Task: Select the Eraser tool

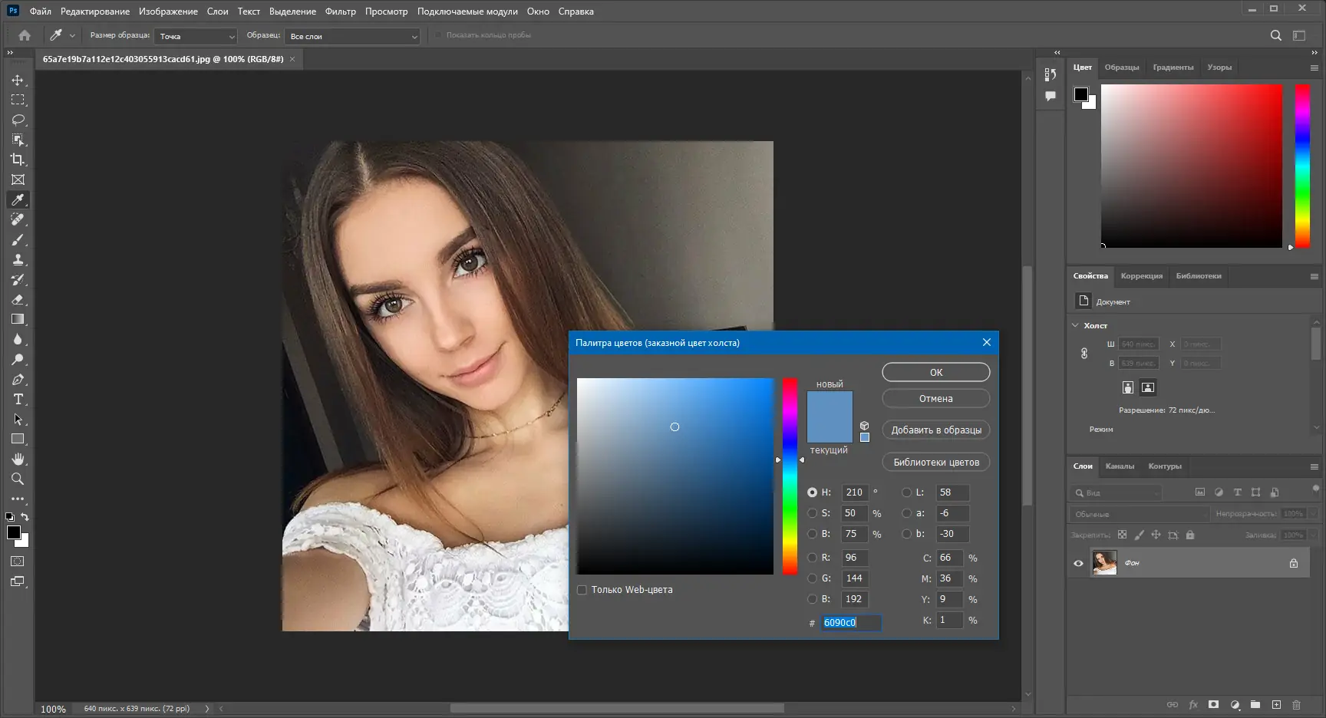Action: [18, 299]
